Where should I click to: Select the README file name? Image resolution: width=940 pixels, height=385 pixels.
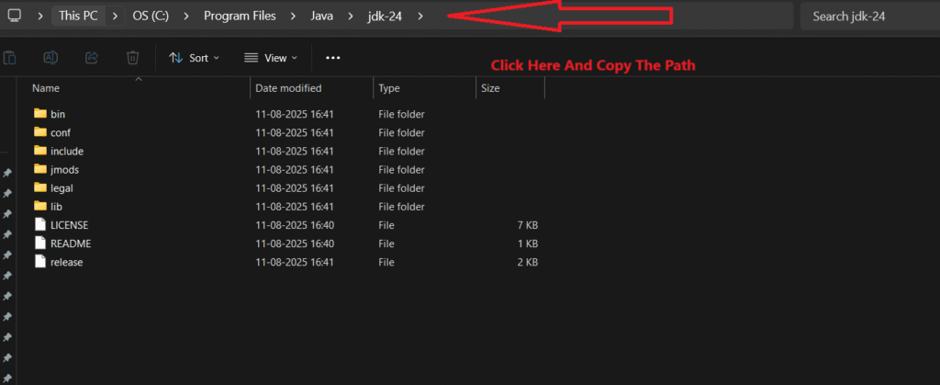point(71,244)
